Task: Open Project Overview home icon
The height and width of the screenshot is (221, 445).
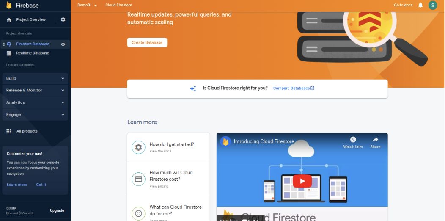Action: [x=9, y=20]
